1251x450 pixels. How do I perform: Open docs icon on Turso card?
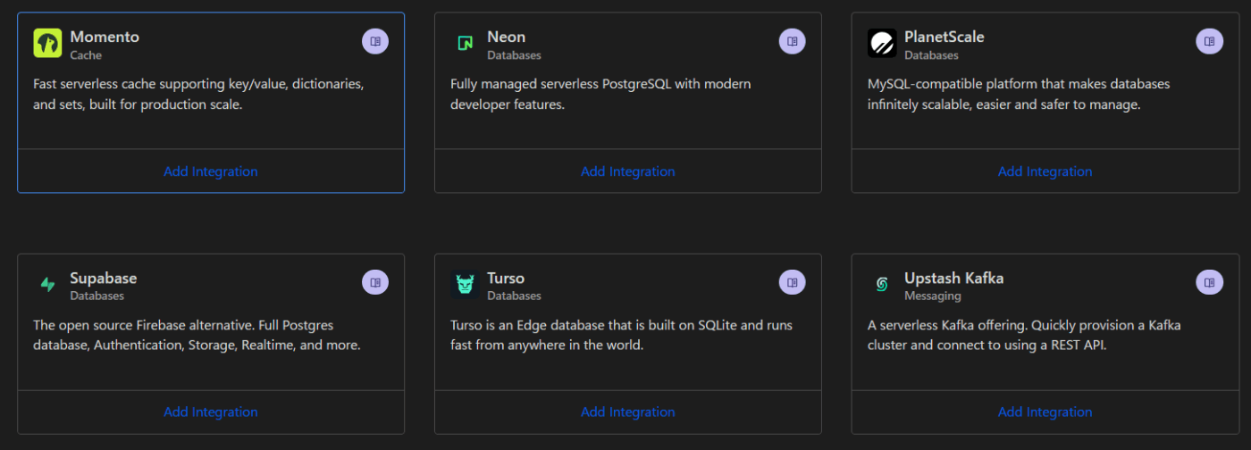(x=793, y=282)
